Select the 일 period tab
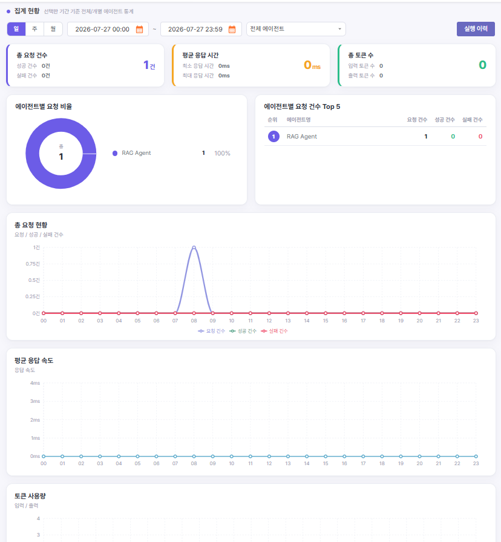This screenshot has width=501, height=542. [x=16, y=29]
